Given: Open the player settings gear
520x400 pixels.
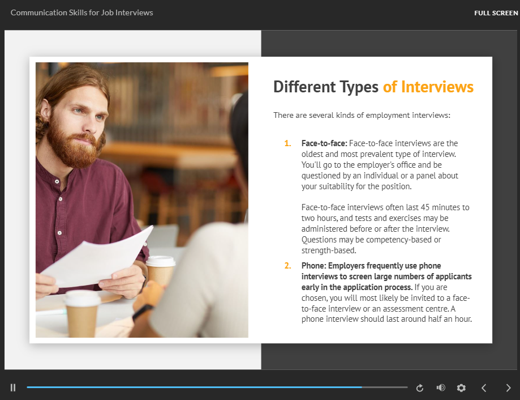Looking at the screenshot, I should [461, 388].
